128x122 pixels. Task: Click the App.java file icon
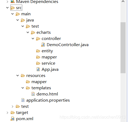coord(38,69)
